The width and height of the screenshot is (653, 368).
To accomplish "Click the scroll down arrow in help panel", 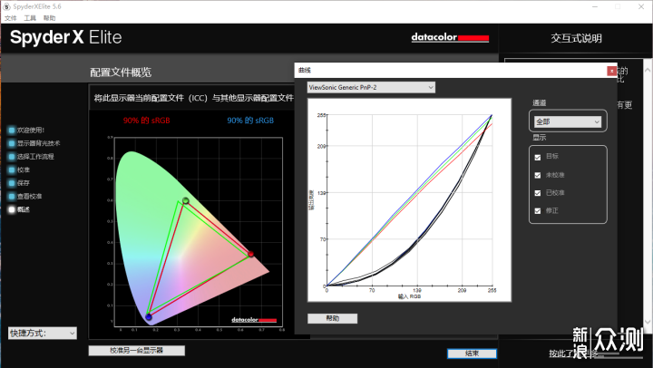I will [x=648, y=322].
